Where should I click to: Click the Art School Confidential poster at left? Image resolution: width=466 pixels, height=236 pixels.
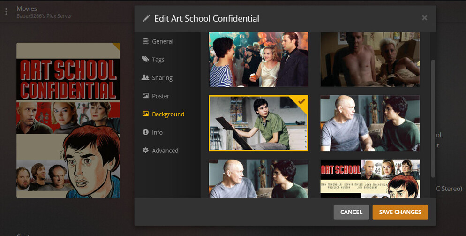point(68,120)
